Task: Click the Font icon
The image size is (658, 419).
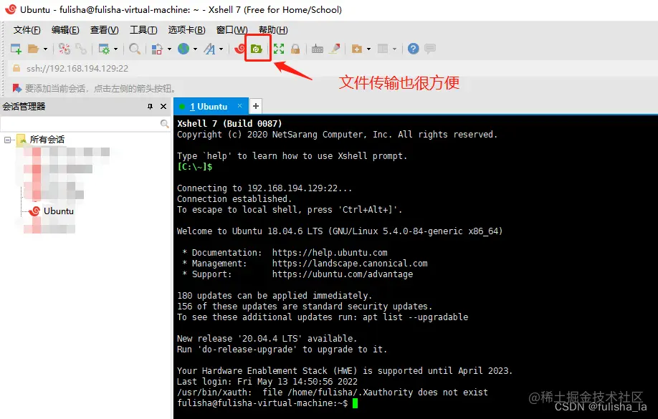Action: (209, 49)
